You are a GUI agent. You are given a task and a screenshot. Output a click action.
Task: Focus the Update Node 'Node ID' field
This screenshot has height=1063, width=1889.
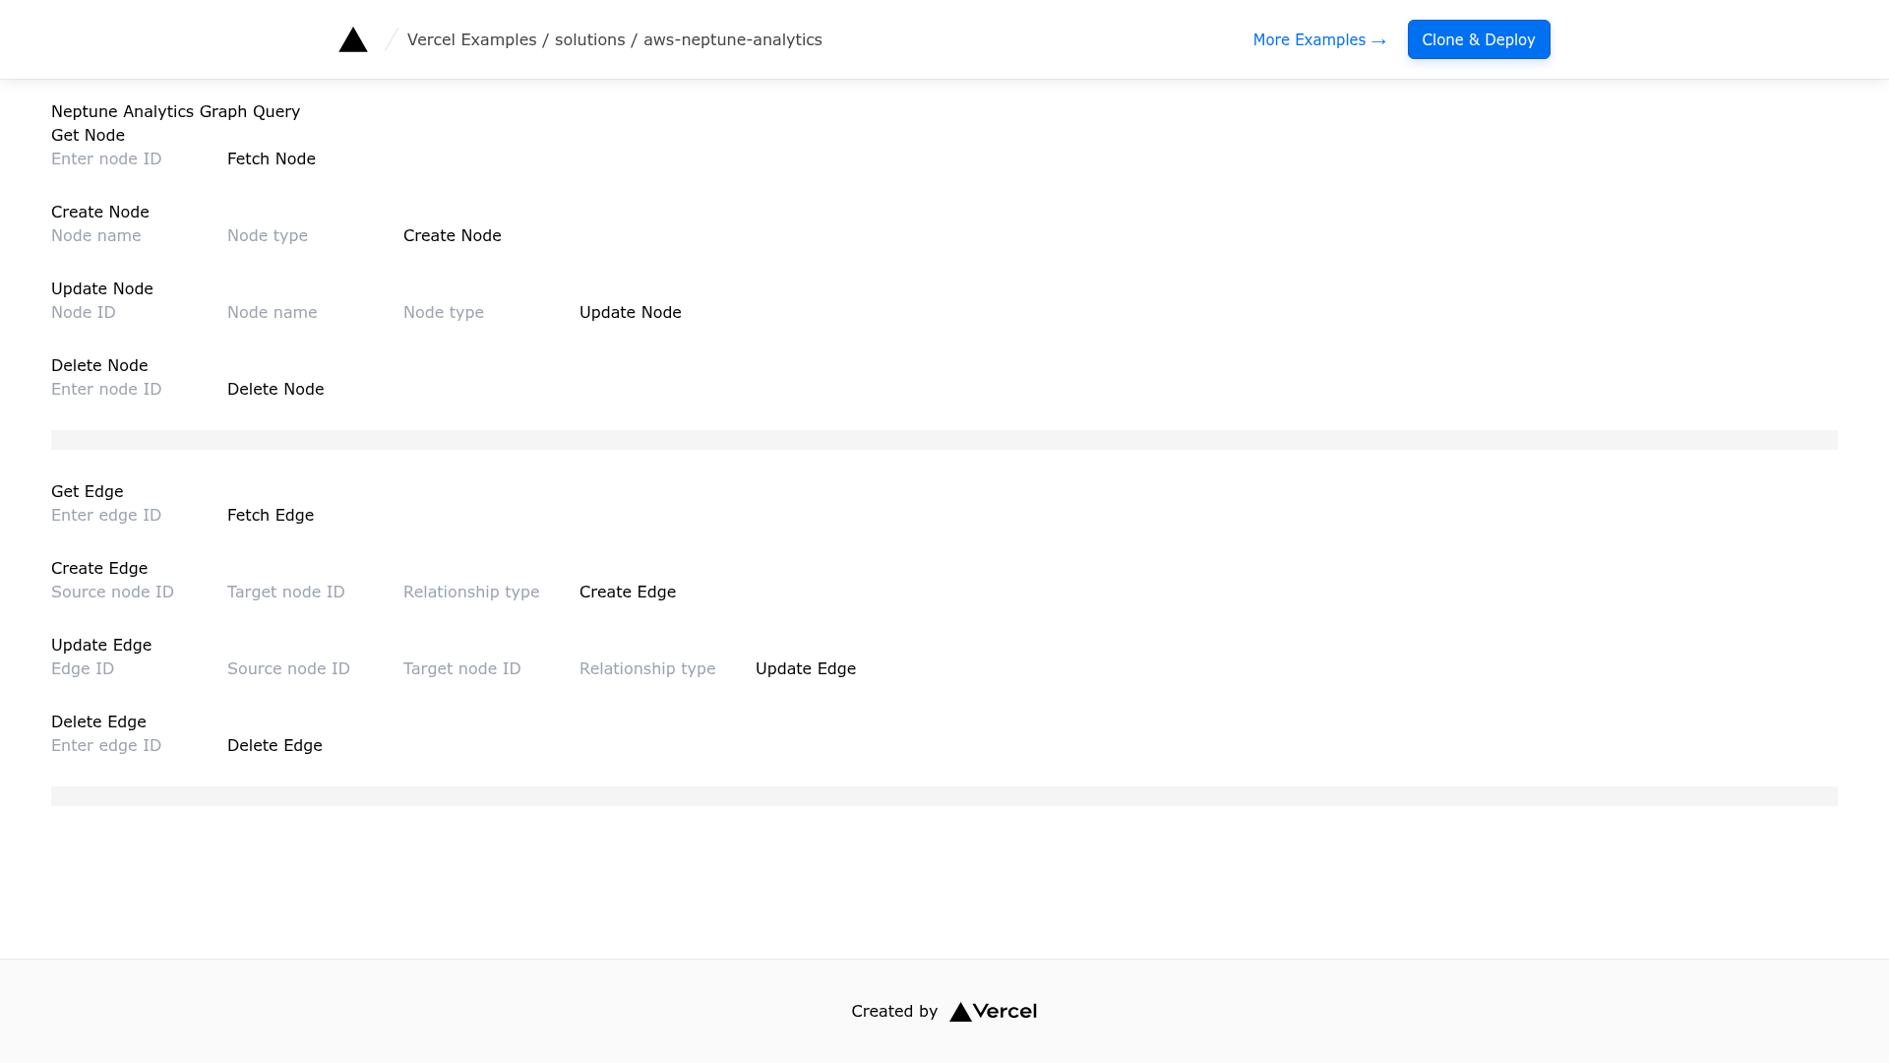139,312
